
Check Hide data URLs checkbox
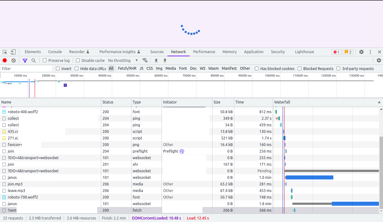(x=77, y=68)
